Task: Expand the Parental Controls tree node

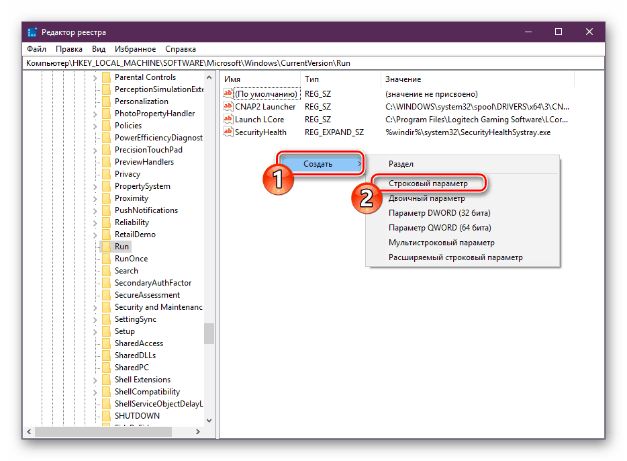Action: coord(95,78)
